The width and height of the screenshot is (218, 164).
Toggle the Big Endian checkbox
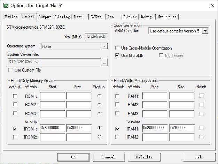coord(161,55)
